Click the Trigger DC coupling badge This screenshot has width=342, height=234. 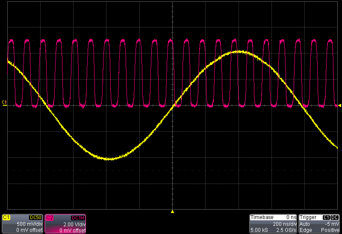(335, 217)
